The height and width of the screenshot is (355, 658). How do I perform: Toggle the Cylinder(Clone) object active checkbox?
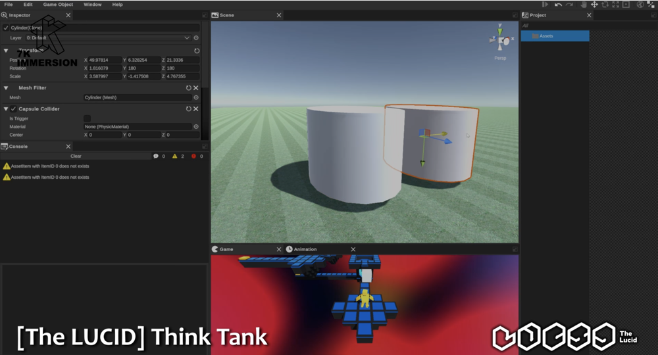tap(6, 28)
